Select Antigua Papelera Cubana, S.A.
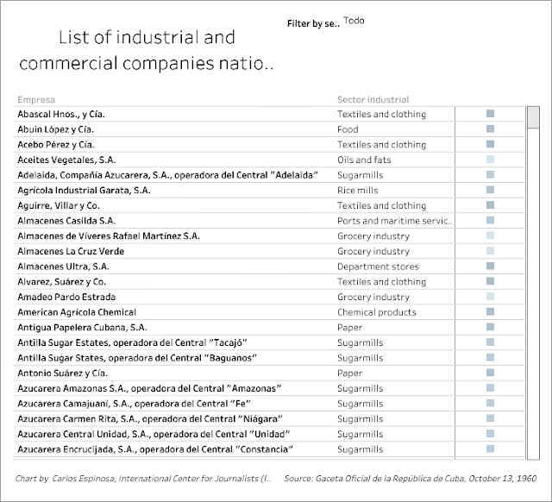552x502 pixels. pos(82,328)
